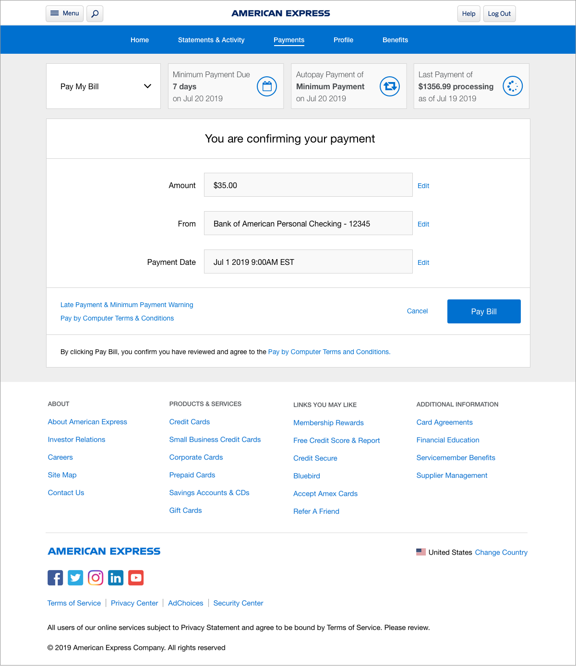Select the Payments tab
Screen dimensions: 576x666
click(x=289, y=40)
